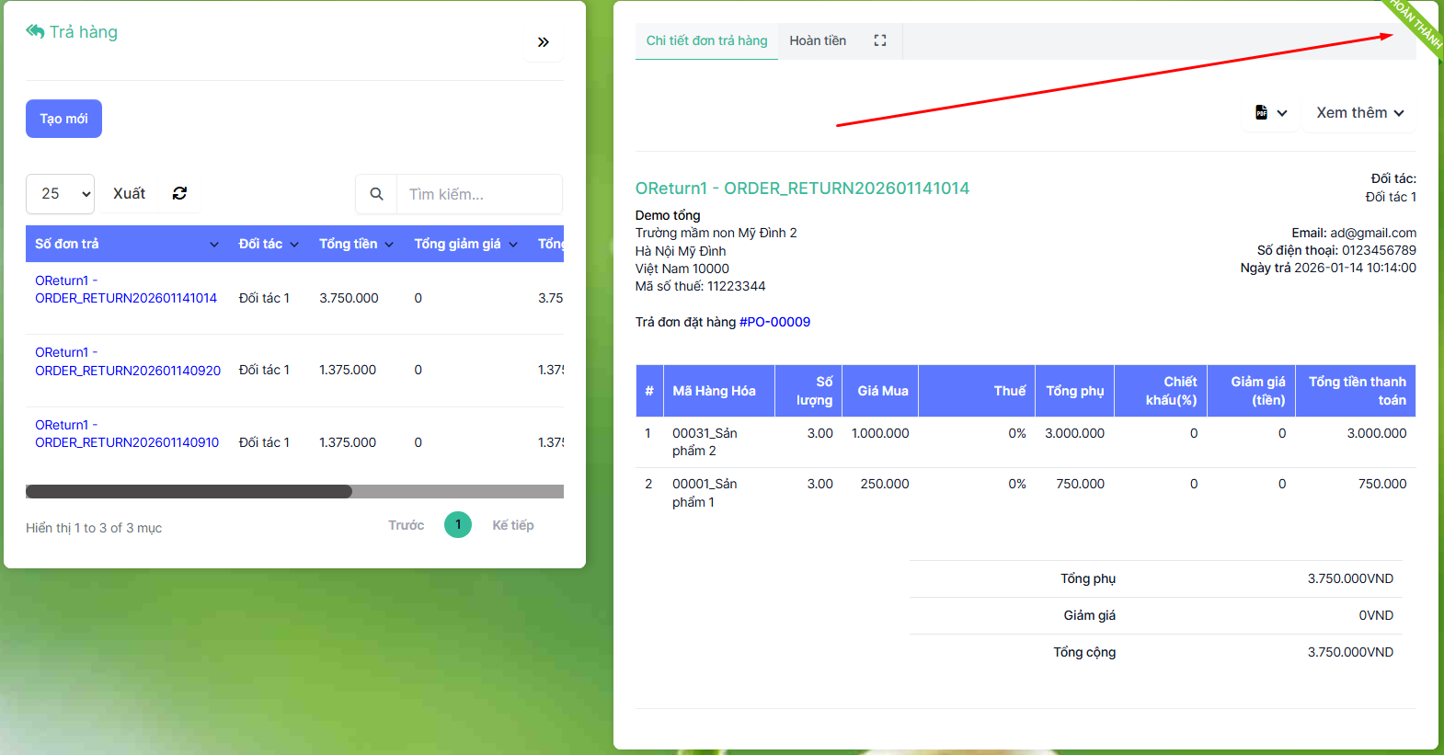Image resolution: width=1444 pixels, height=755 pixels.
Task: Open the 25 rows-per-page selector
Action: coord(61,194)
